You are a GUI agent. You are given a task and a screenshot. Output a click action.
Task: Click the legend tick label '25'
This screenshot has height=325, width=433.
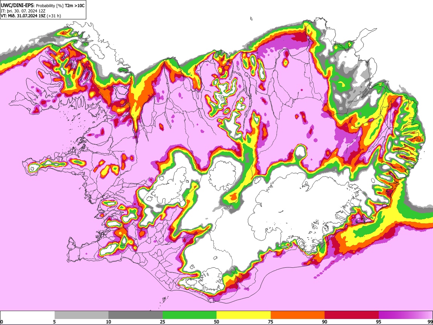point(163,322)
